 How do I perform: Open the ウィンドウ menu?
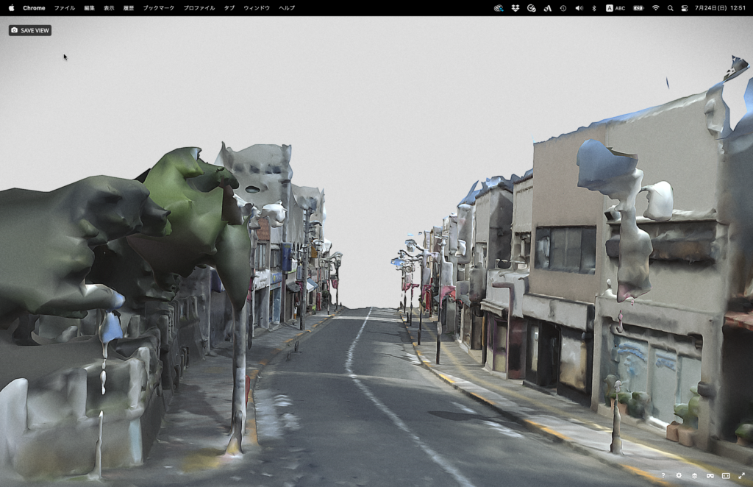coord(257,8)
